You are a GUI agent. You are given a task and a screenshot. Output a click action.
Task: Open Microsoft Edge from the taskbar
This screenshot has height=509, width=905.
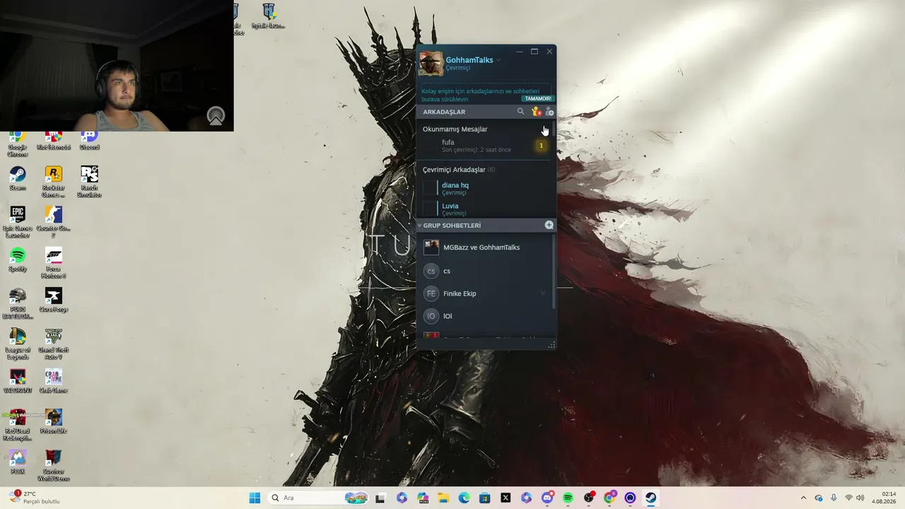[x=464, y=498]
